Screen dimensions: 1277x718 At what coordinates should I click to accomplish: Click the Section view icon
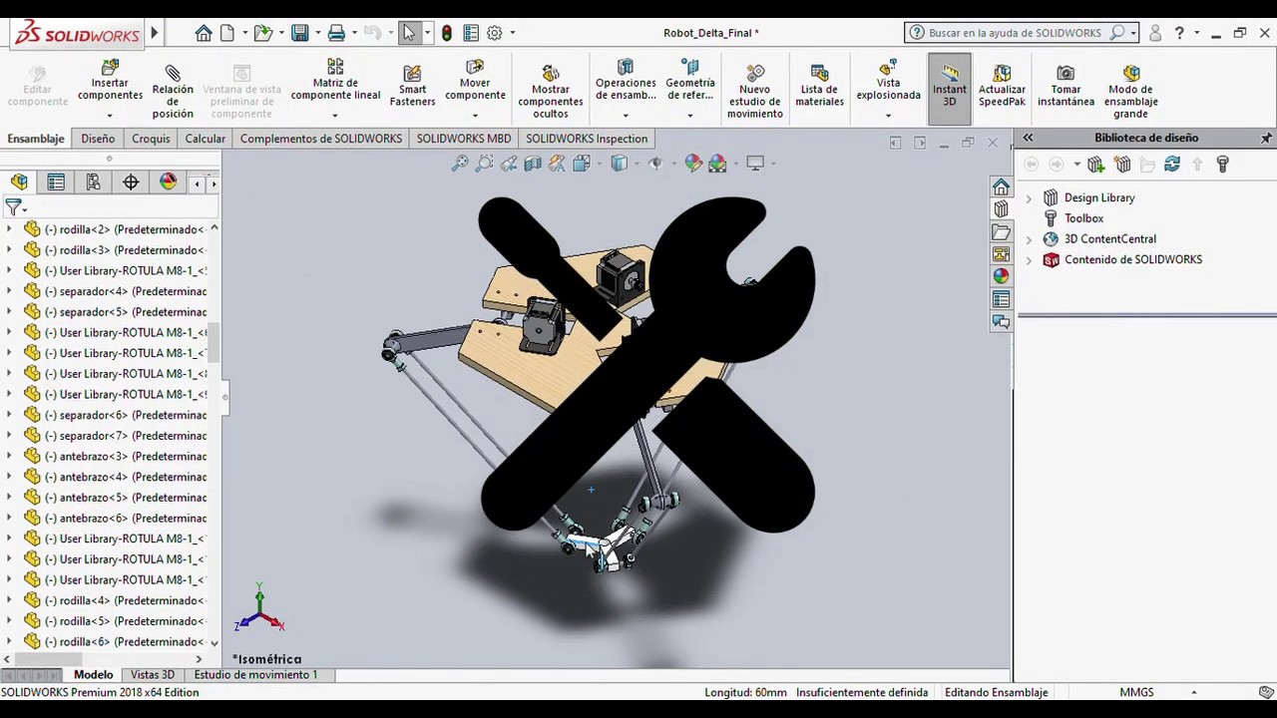point(533,164)
